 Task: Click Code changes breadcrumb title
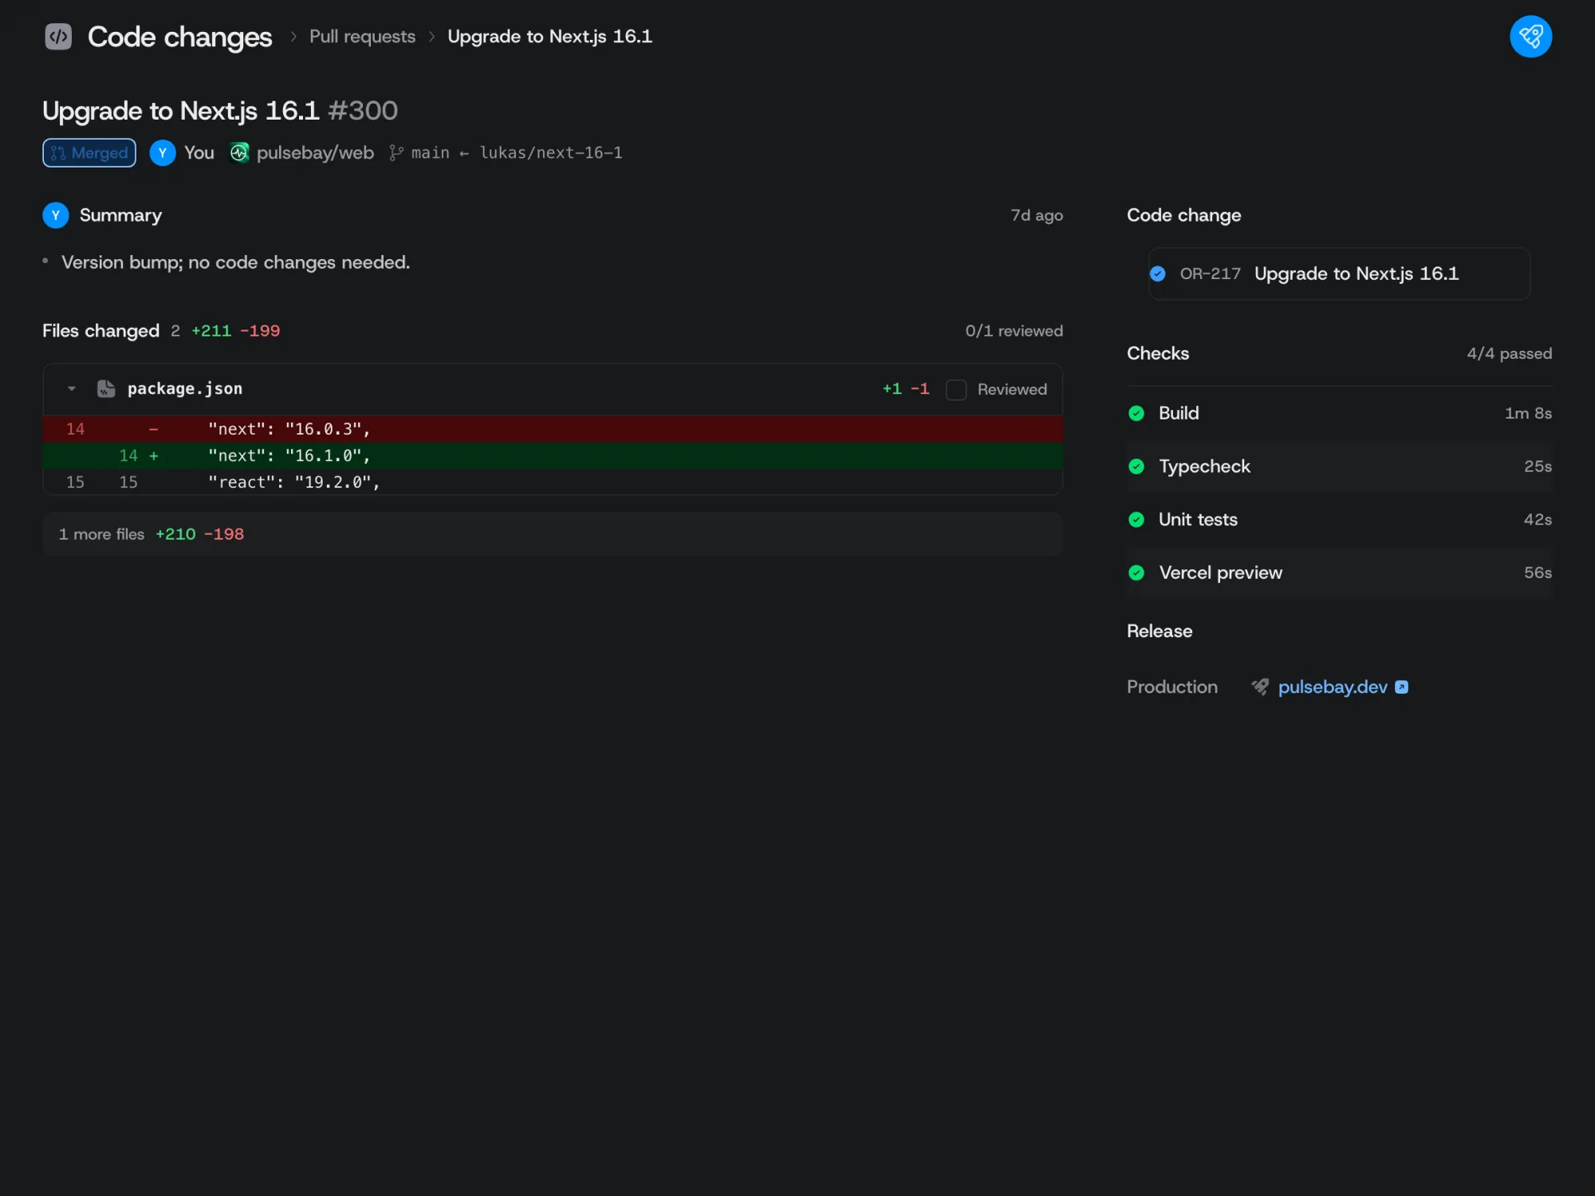point(179,37)
